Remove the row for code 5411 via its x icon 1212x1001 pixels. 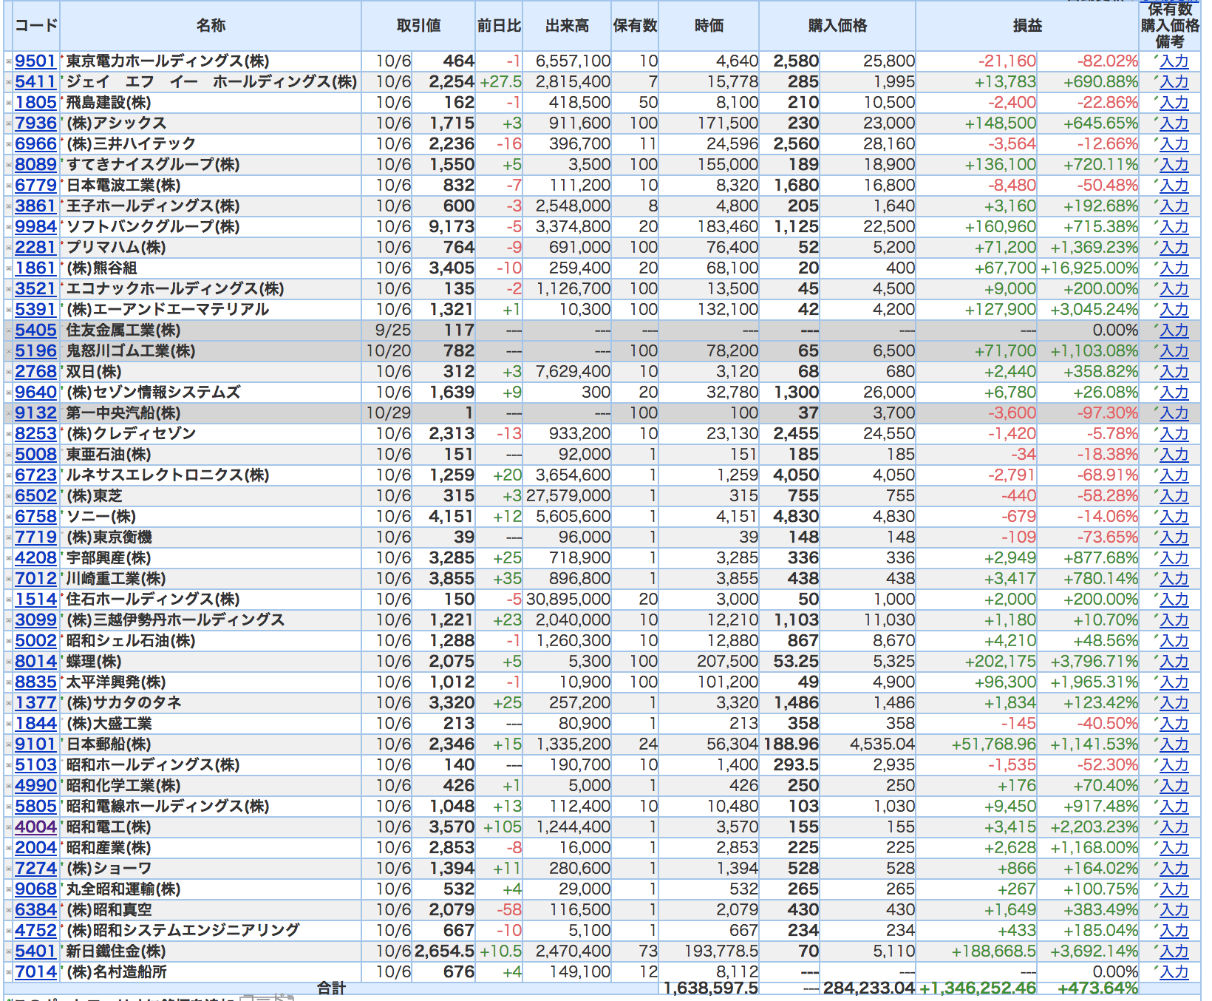[8, 82]
